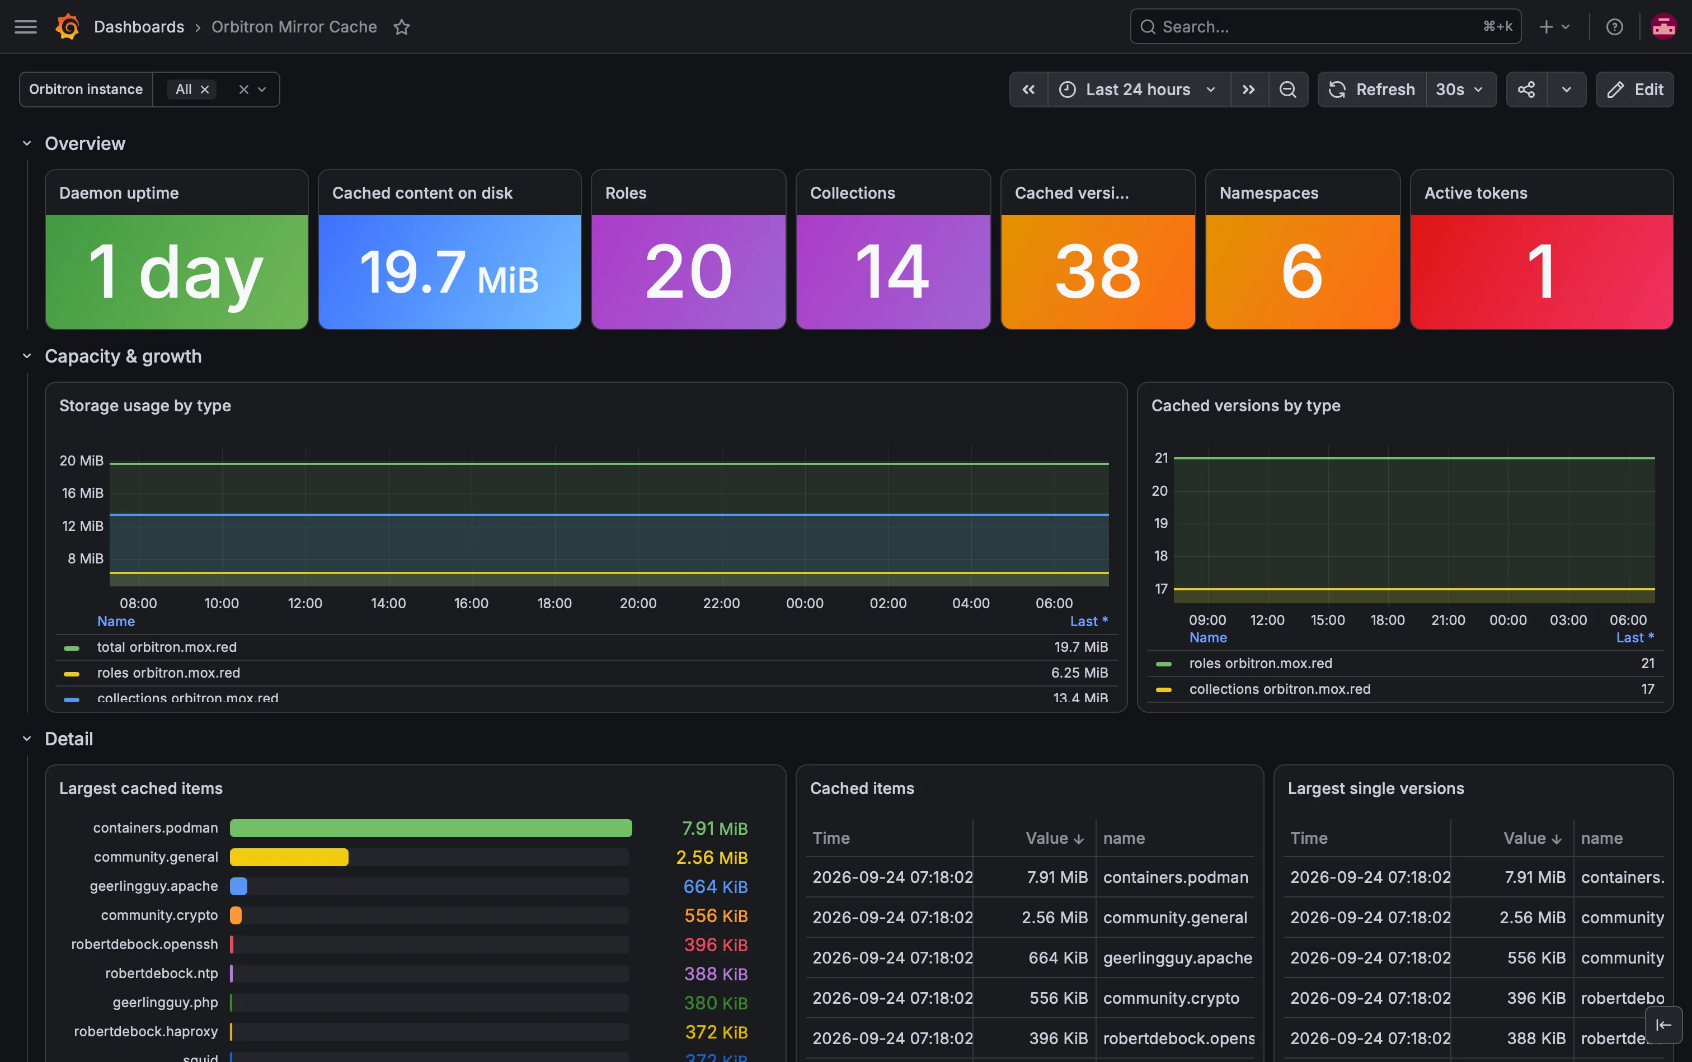Clear the Orbitron instance selection
This screenshot has height=1062, width=1692.
coord(244,89)
